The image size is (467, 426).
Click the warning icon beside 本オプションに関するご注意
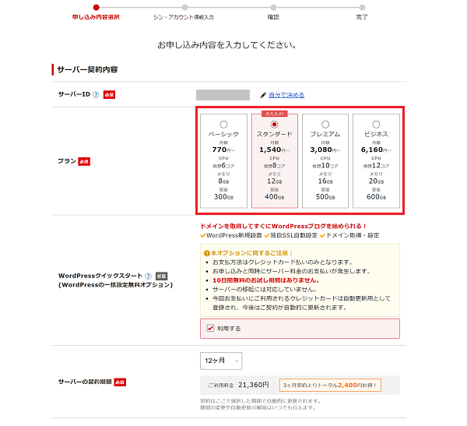207,253
